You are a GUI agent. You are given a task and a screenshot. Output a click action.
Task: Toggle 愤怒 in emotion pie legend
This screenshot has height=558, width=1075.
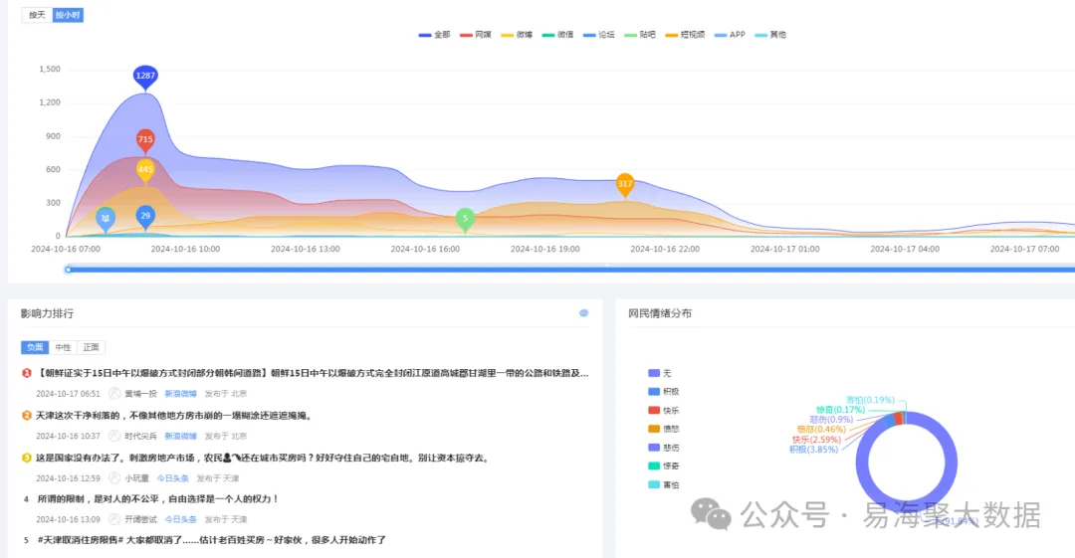click(x=664, y=429)
